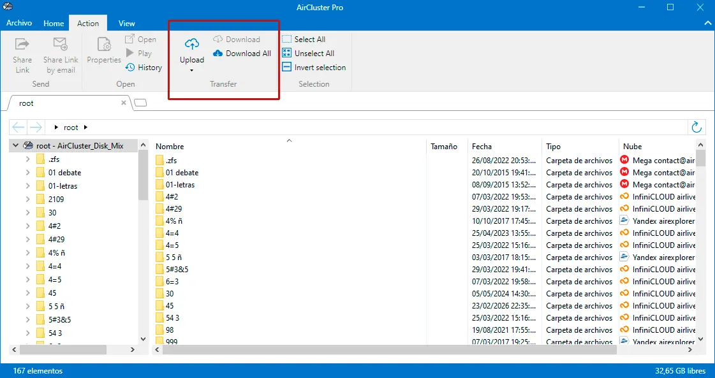Sort by Nombre column header
Screen dimensions: 715x378
[289, 147]
